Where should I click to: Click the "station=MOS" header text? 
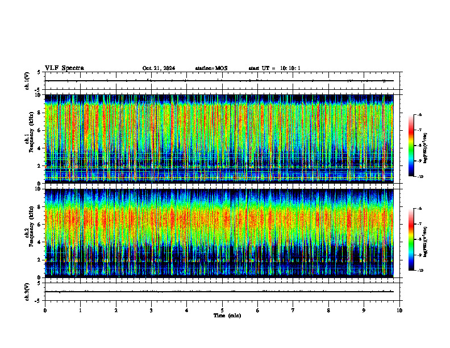point(211,68)
